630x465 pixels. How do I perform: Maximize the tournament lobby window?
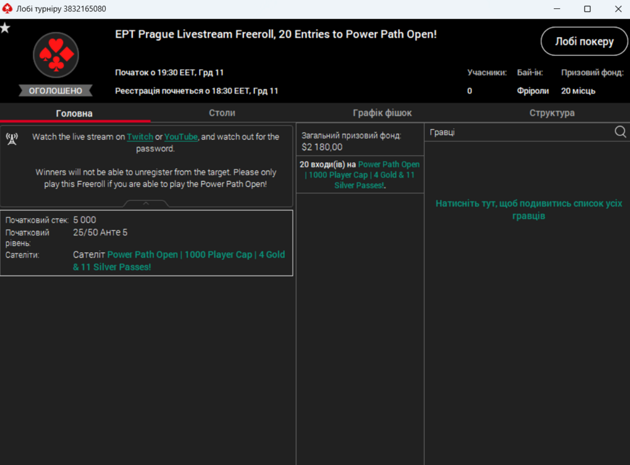pos(587,9)
